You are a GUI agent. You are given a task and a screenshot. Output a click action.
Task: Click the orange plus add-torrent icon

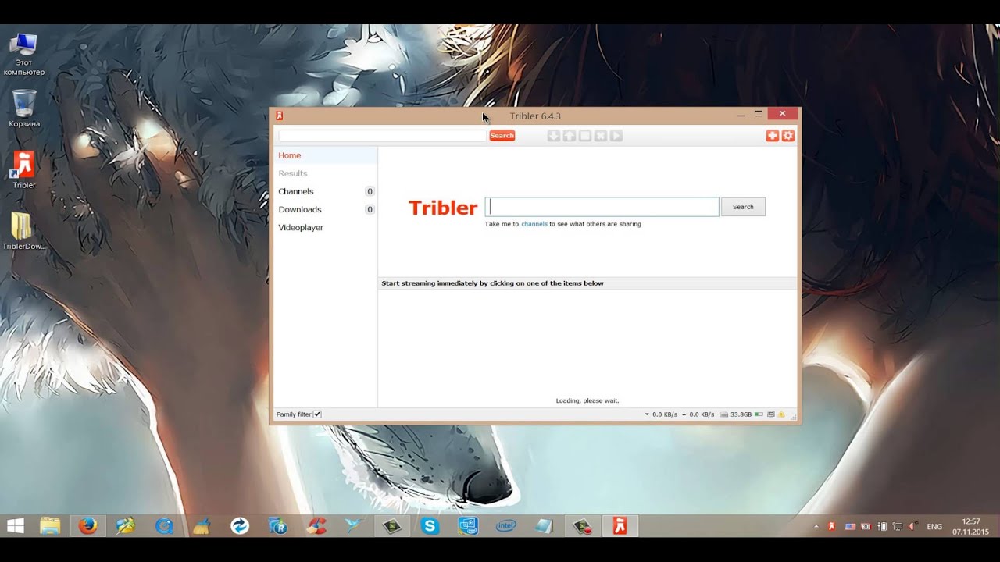772,136
